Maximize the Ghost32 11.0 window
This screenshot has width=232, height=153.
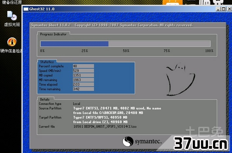pyautogui.click(x=223, y=9)
